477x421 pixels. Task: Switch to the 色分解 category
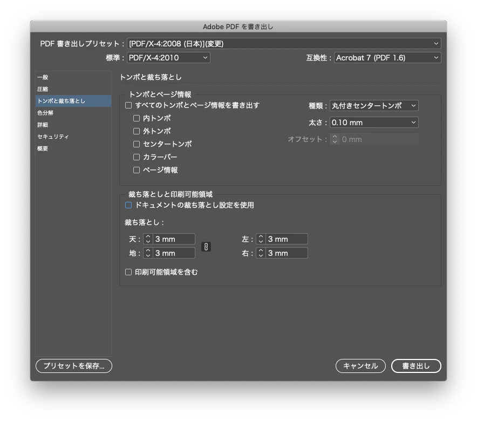(73, 113)
